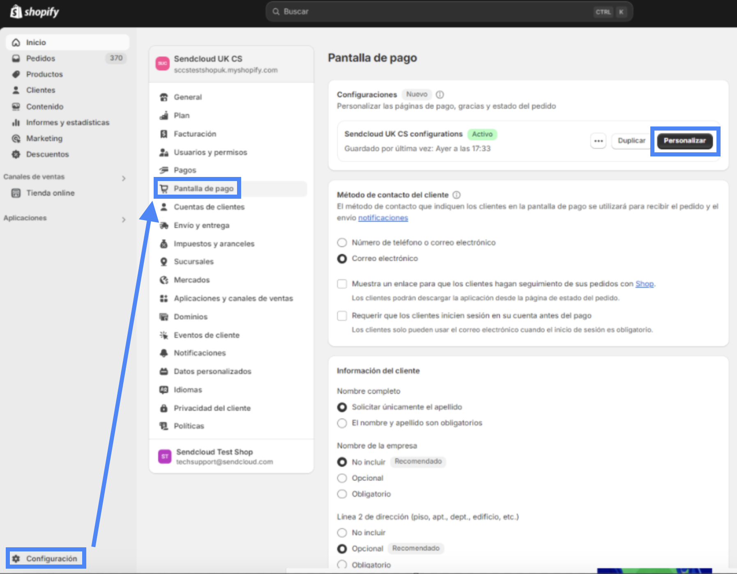The image size is (737, 574).
Task: Click Sendcloud Test Shop account entry
Action: point(232,457)
